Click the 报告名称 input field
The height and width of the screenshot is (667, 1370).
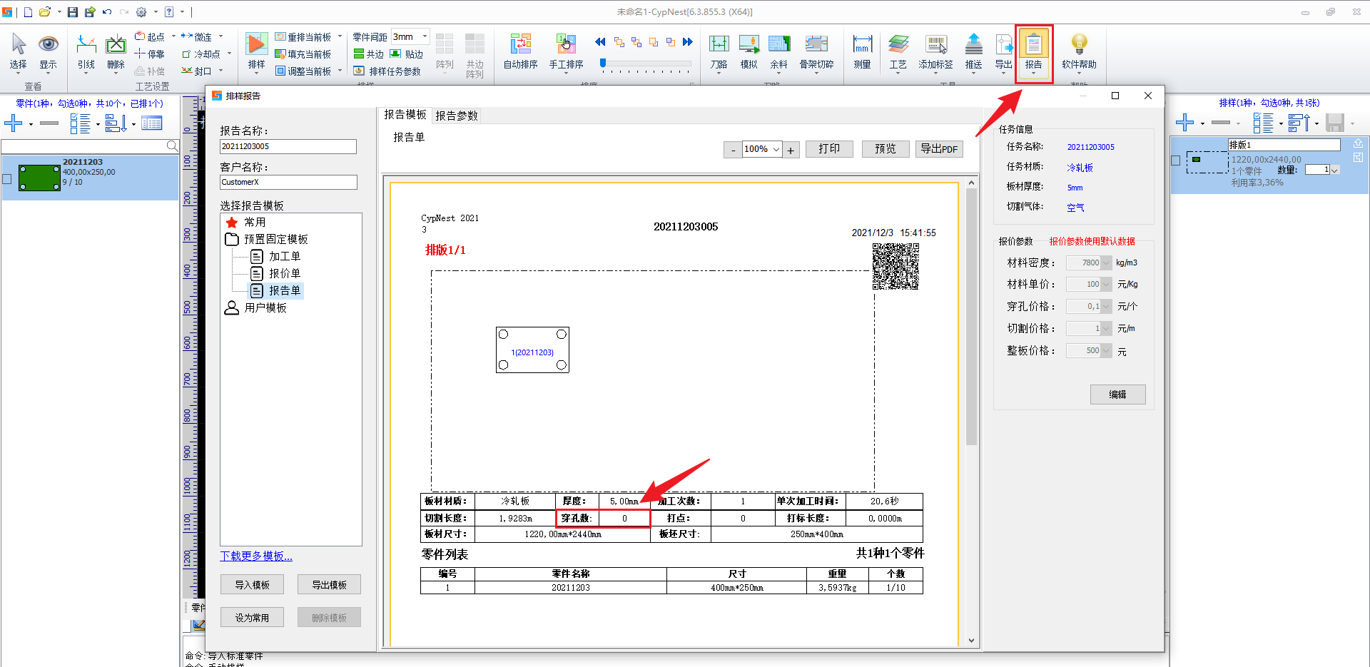pyautogui.click(x=288, y=147)
